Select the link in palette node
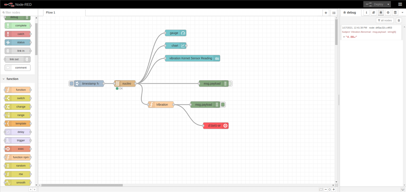The width and height of the screenshot is (406, 192). click(18, 51)
